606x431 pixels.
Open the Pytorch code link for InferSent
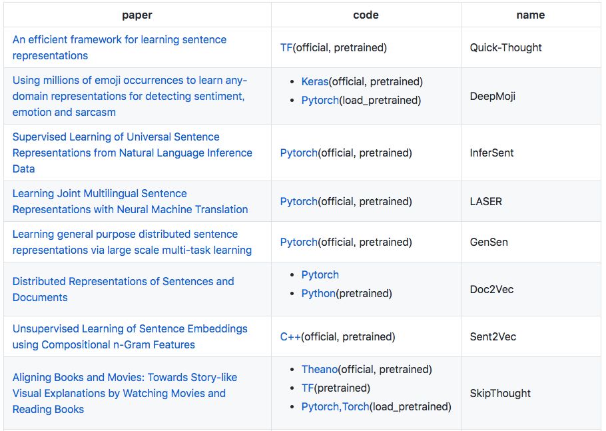tap(298, 153)
